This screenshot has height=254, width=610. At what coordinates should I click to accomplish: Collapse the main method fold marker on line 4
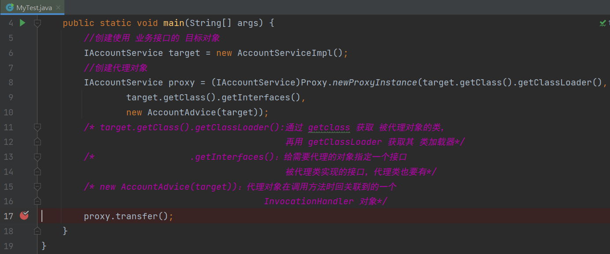click(37, 23)
